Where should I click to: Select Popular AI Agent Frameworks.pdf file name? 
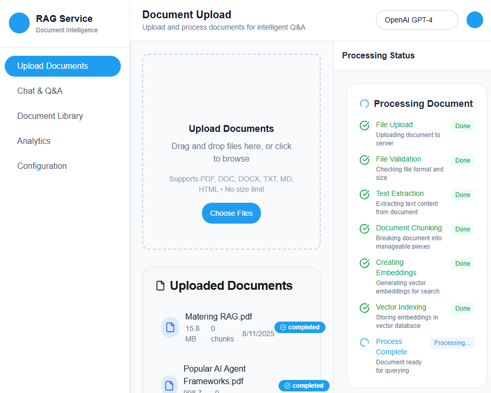point(215,375)
